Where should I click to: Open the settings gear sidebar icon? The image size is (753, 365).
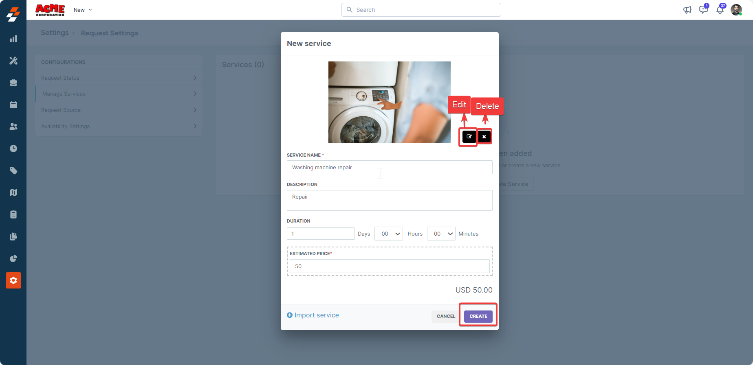pos(13,280)
